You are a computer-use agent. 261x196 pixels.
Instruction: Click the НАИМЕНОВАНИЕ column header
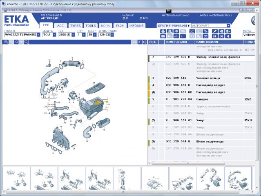219,42
